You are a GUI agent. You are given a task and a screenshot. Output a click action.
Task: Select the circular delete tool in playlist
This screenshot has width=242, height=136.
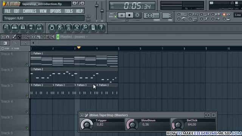[x=24, y=37]
